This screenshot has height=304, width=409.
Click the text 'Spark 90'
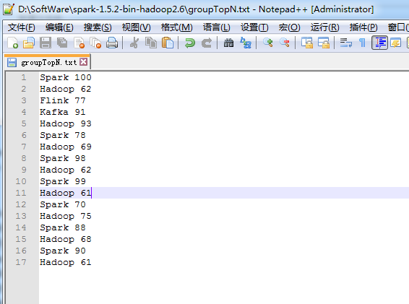click(63, 251)
